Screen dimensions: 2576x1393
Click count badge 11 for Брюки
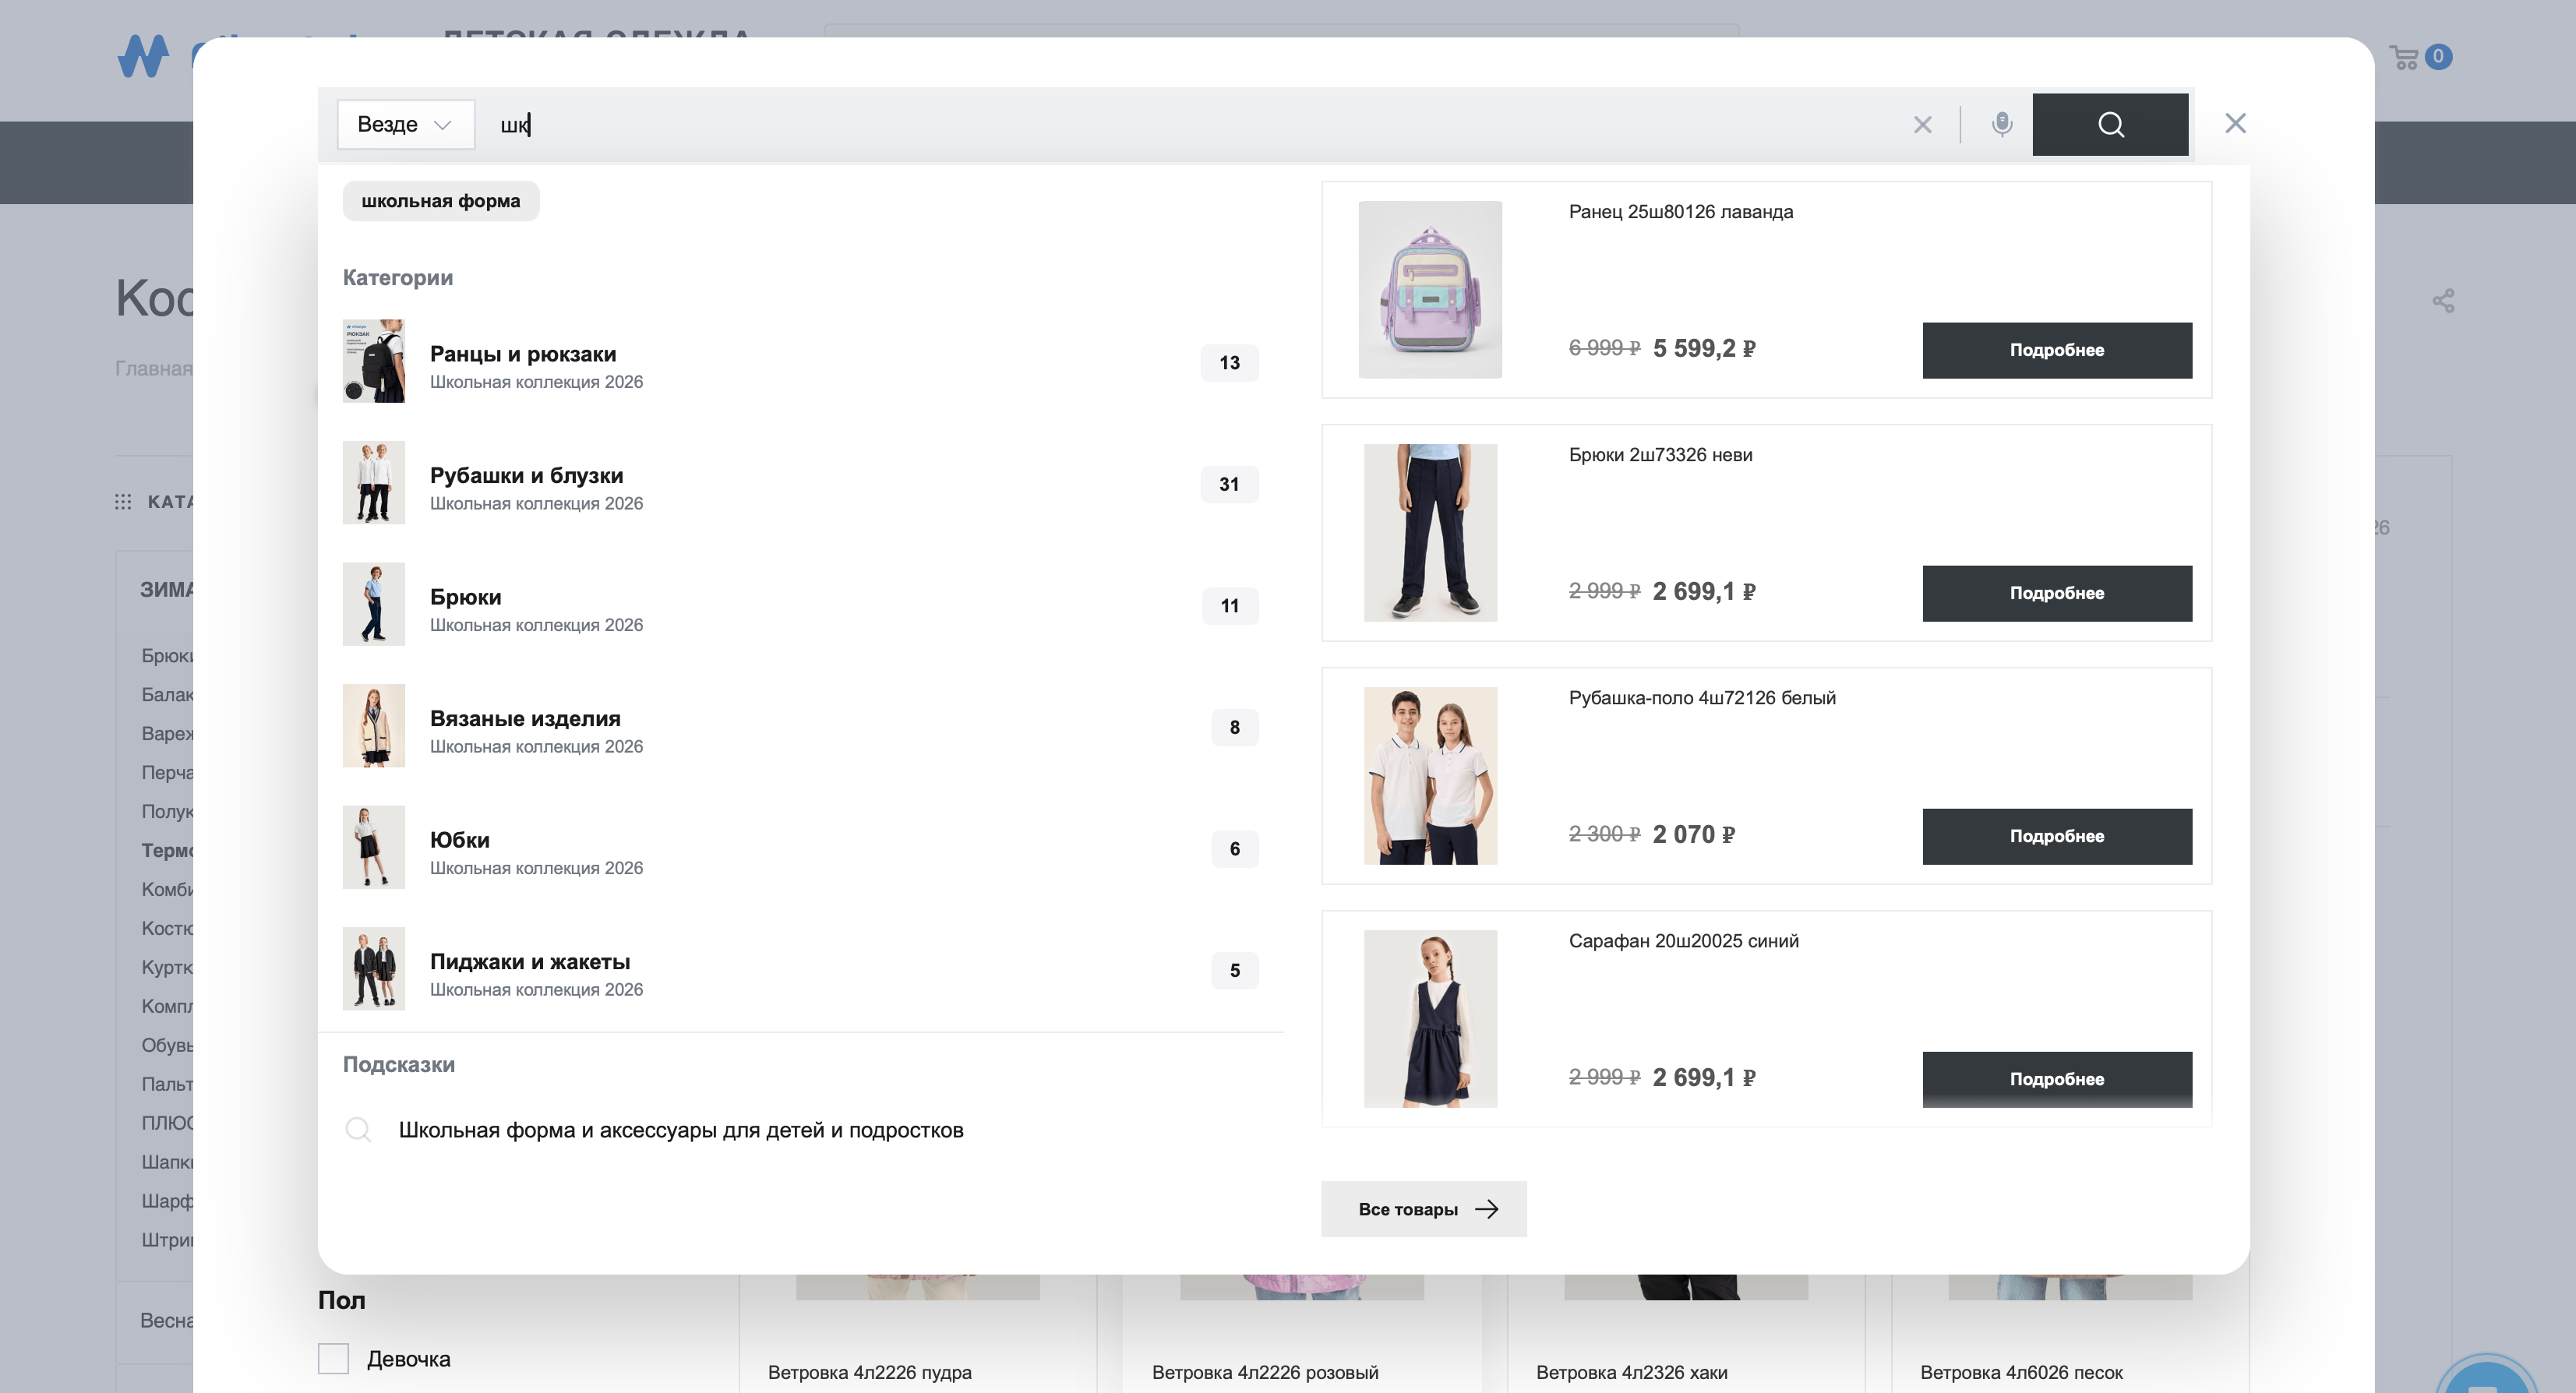(1230, 606)
